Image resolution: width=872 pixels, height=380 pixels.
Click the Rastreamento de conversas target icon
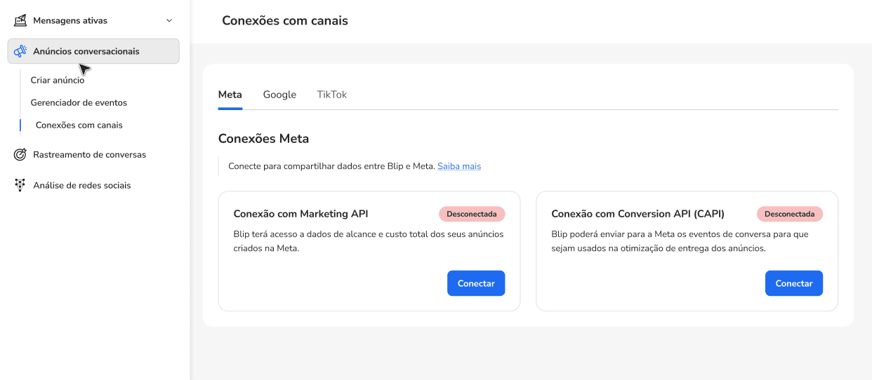tap(20, 154)
